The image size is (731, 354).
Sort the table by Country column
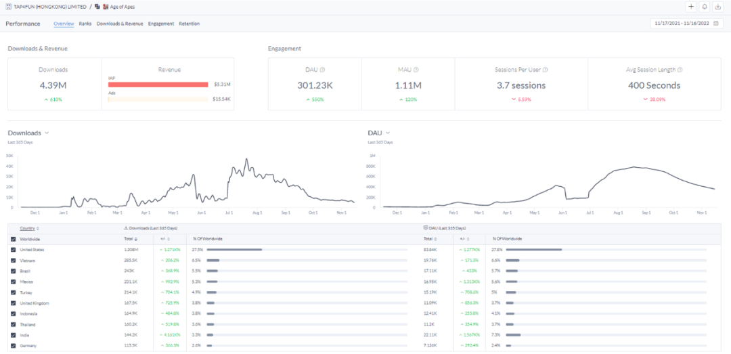point(29,229)
